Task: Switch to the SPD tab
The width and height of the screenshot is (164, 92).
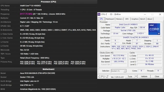Action: [127, 19]
